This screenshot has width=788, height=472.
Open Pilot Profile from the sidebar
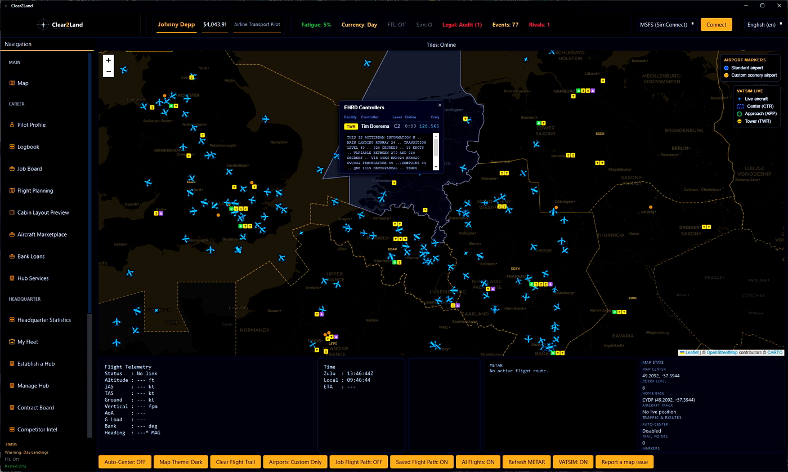[x=28, y=125]
